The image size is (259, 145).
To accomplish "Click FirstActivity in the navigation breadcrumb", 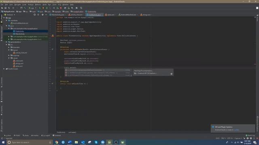I will pyautogui.click(x=91, y=12).
